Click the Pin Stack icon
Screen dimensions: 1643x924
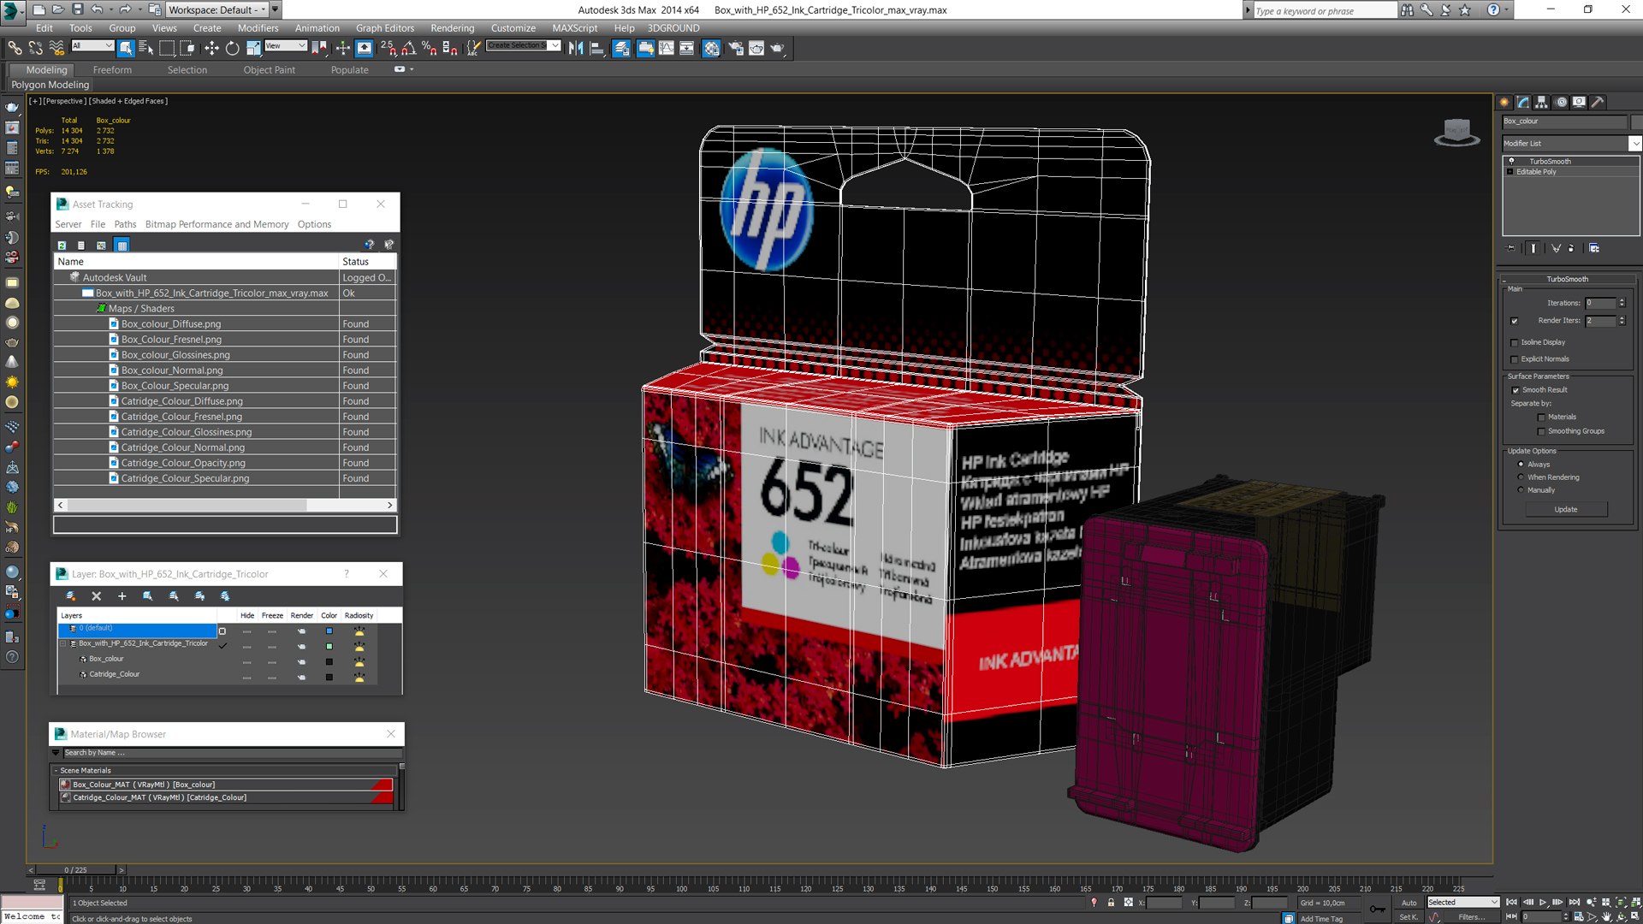(x=1511, y=248)
